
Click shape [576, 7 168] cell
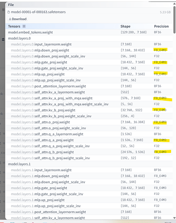click(130, 98)
